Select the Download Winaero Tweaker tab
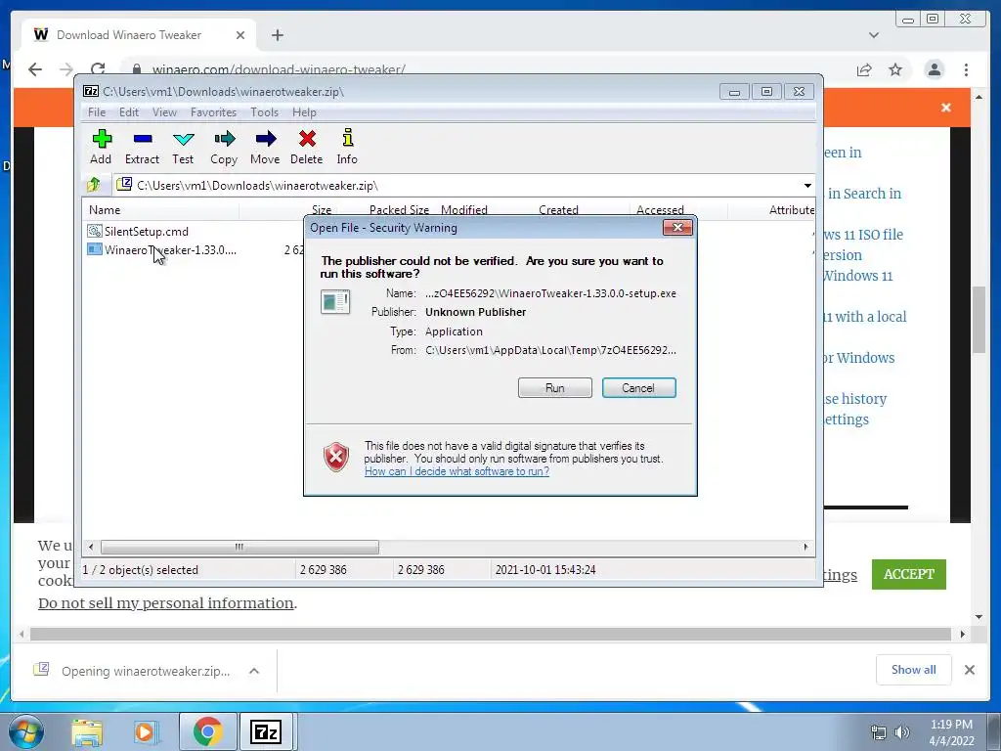The width and height of the screenshot is (1001, 751). [139, 35]
